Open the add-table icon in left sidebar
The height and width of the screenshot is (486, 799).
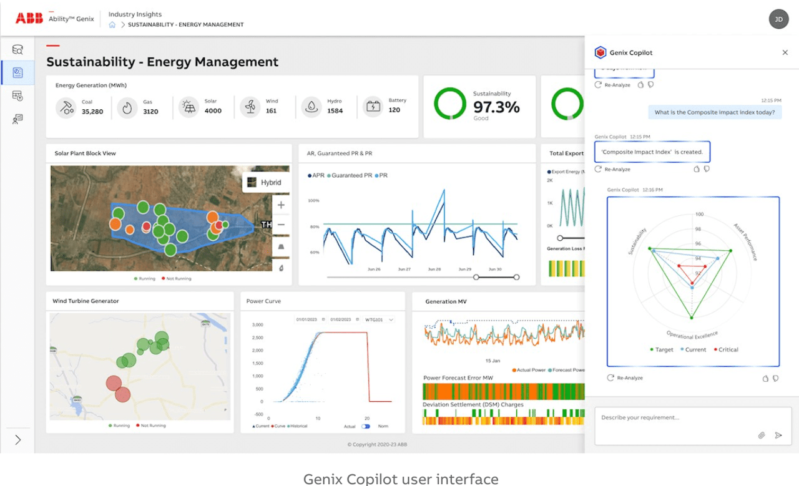coord(17,95)
